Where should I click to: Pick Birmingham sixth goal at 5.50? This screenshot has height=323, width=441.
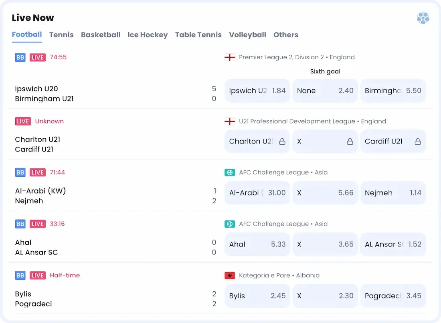click(x=393, y=91)
